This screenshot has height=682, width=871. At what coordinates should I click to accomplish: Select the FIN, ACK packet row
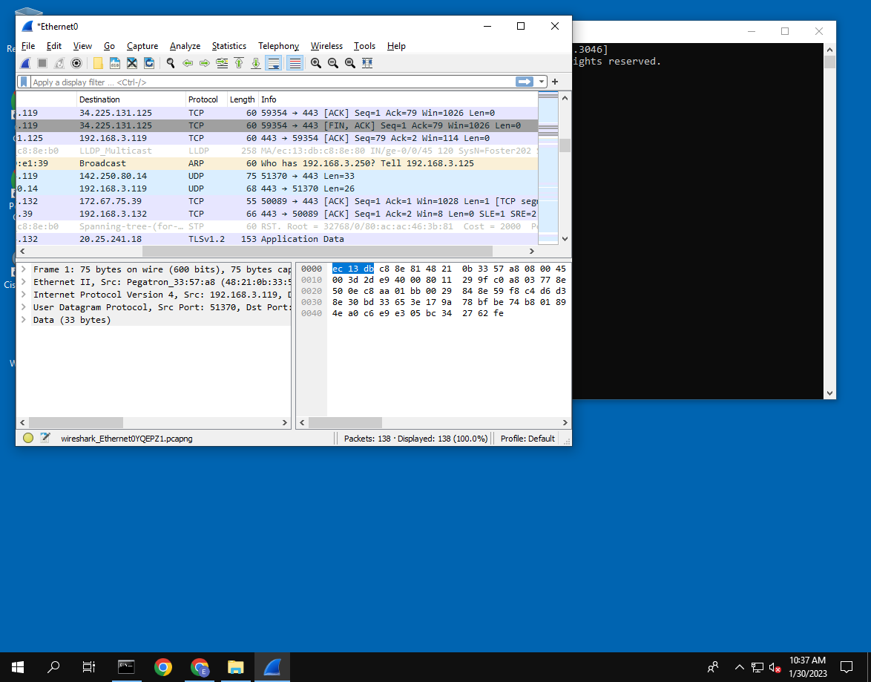click(277, 125)
